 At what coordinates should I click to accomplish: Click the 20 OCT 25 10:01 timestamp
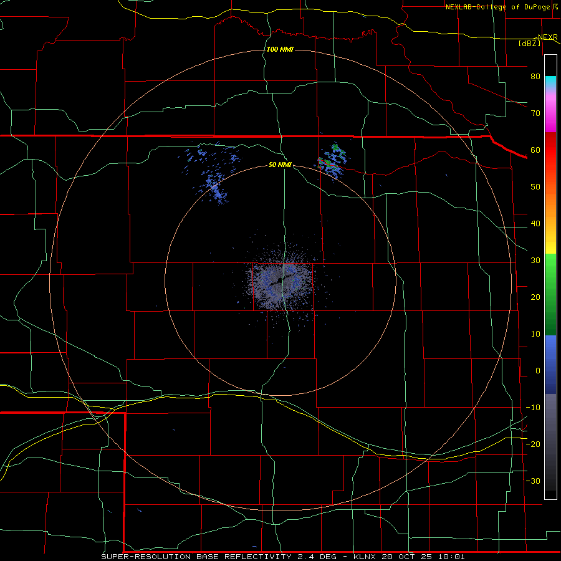tap(424, 557)
